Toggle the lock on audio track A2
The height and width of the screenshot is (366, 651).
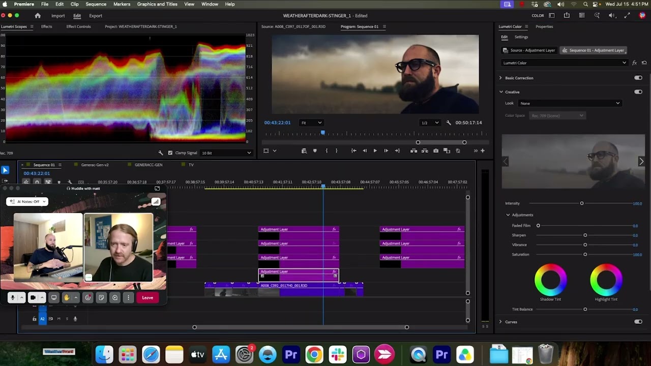point(35,319)
